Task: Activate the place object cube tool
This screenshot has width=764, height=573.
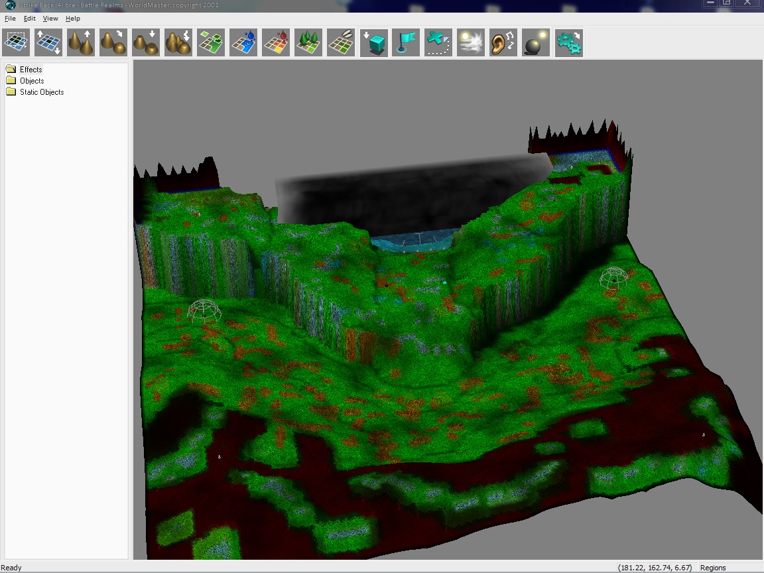Action: point(374,42)
